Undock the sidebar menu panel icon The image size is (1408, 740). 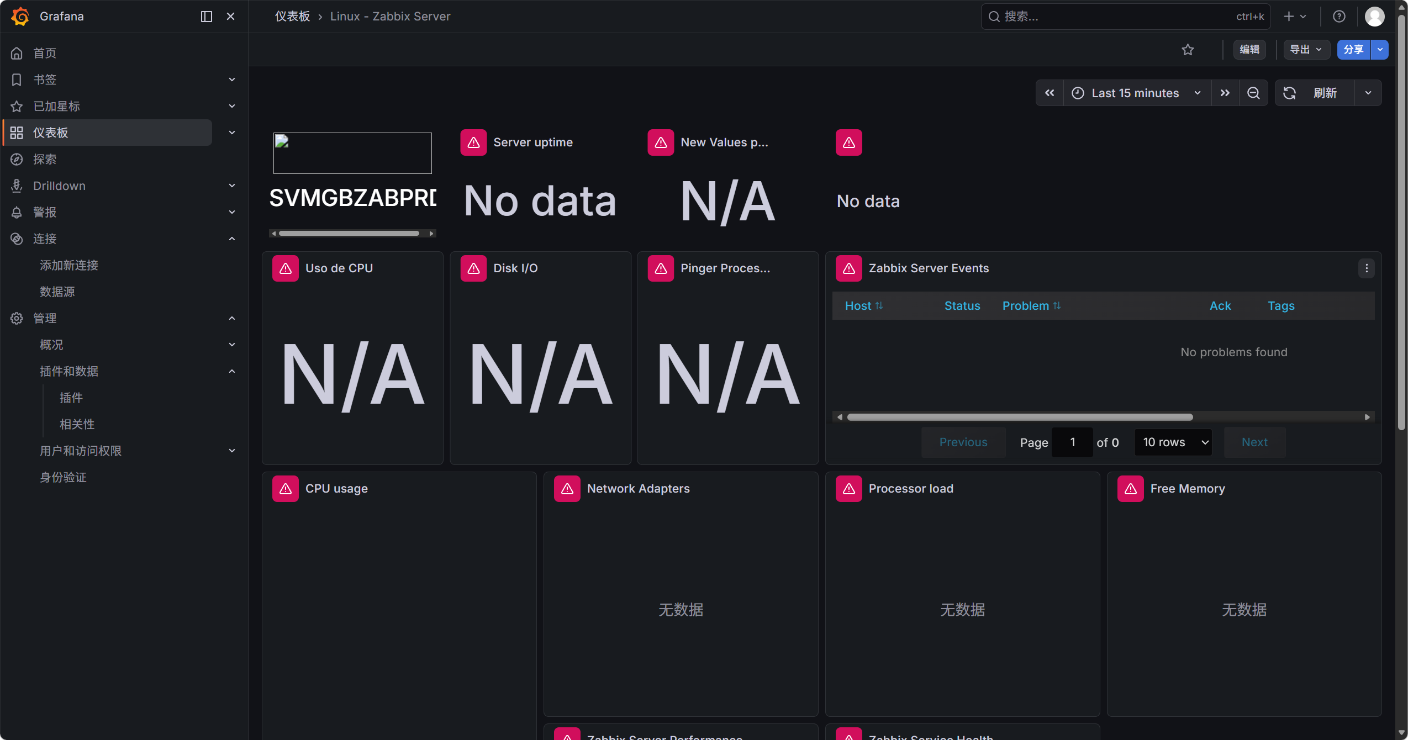(x=207, y=17)
